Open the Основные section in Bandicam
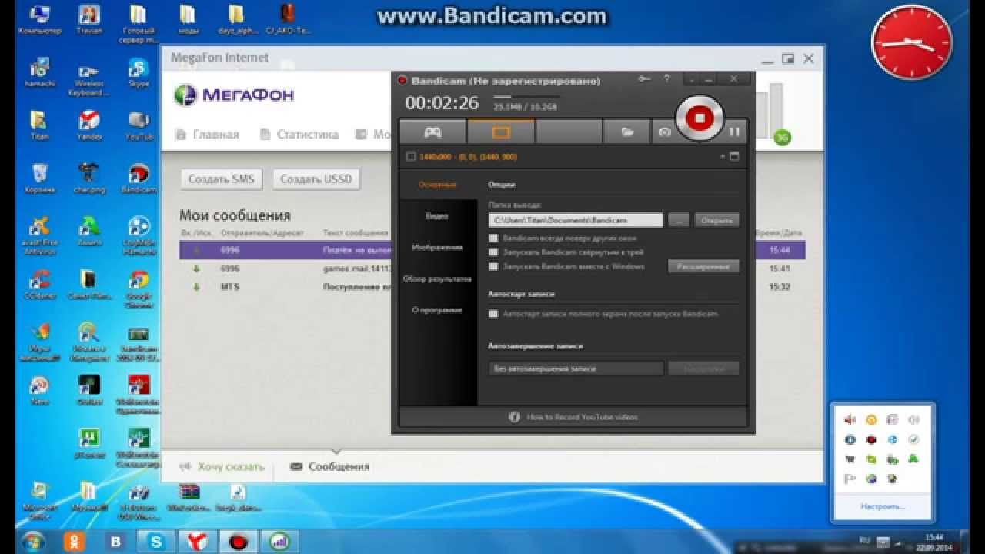 point(437,185)
